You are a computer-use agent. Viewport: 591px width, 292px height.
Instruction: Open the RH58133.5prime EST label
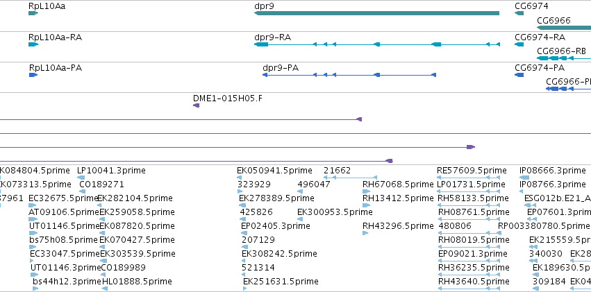coord(474,198)
